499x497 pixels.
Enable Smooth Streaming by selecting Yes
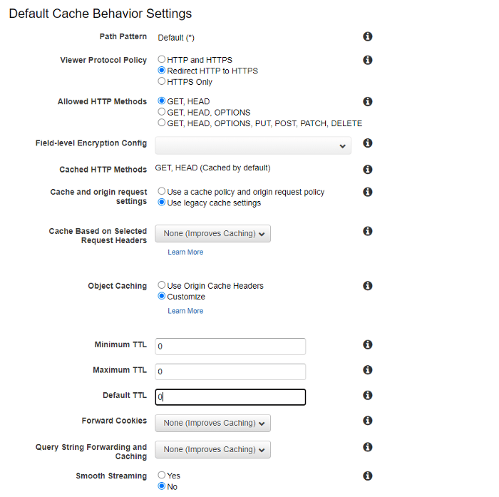point(162,475)
